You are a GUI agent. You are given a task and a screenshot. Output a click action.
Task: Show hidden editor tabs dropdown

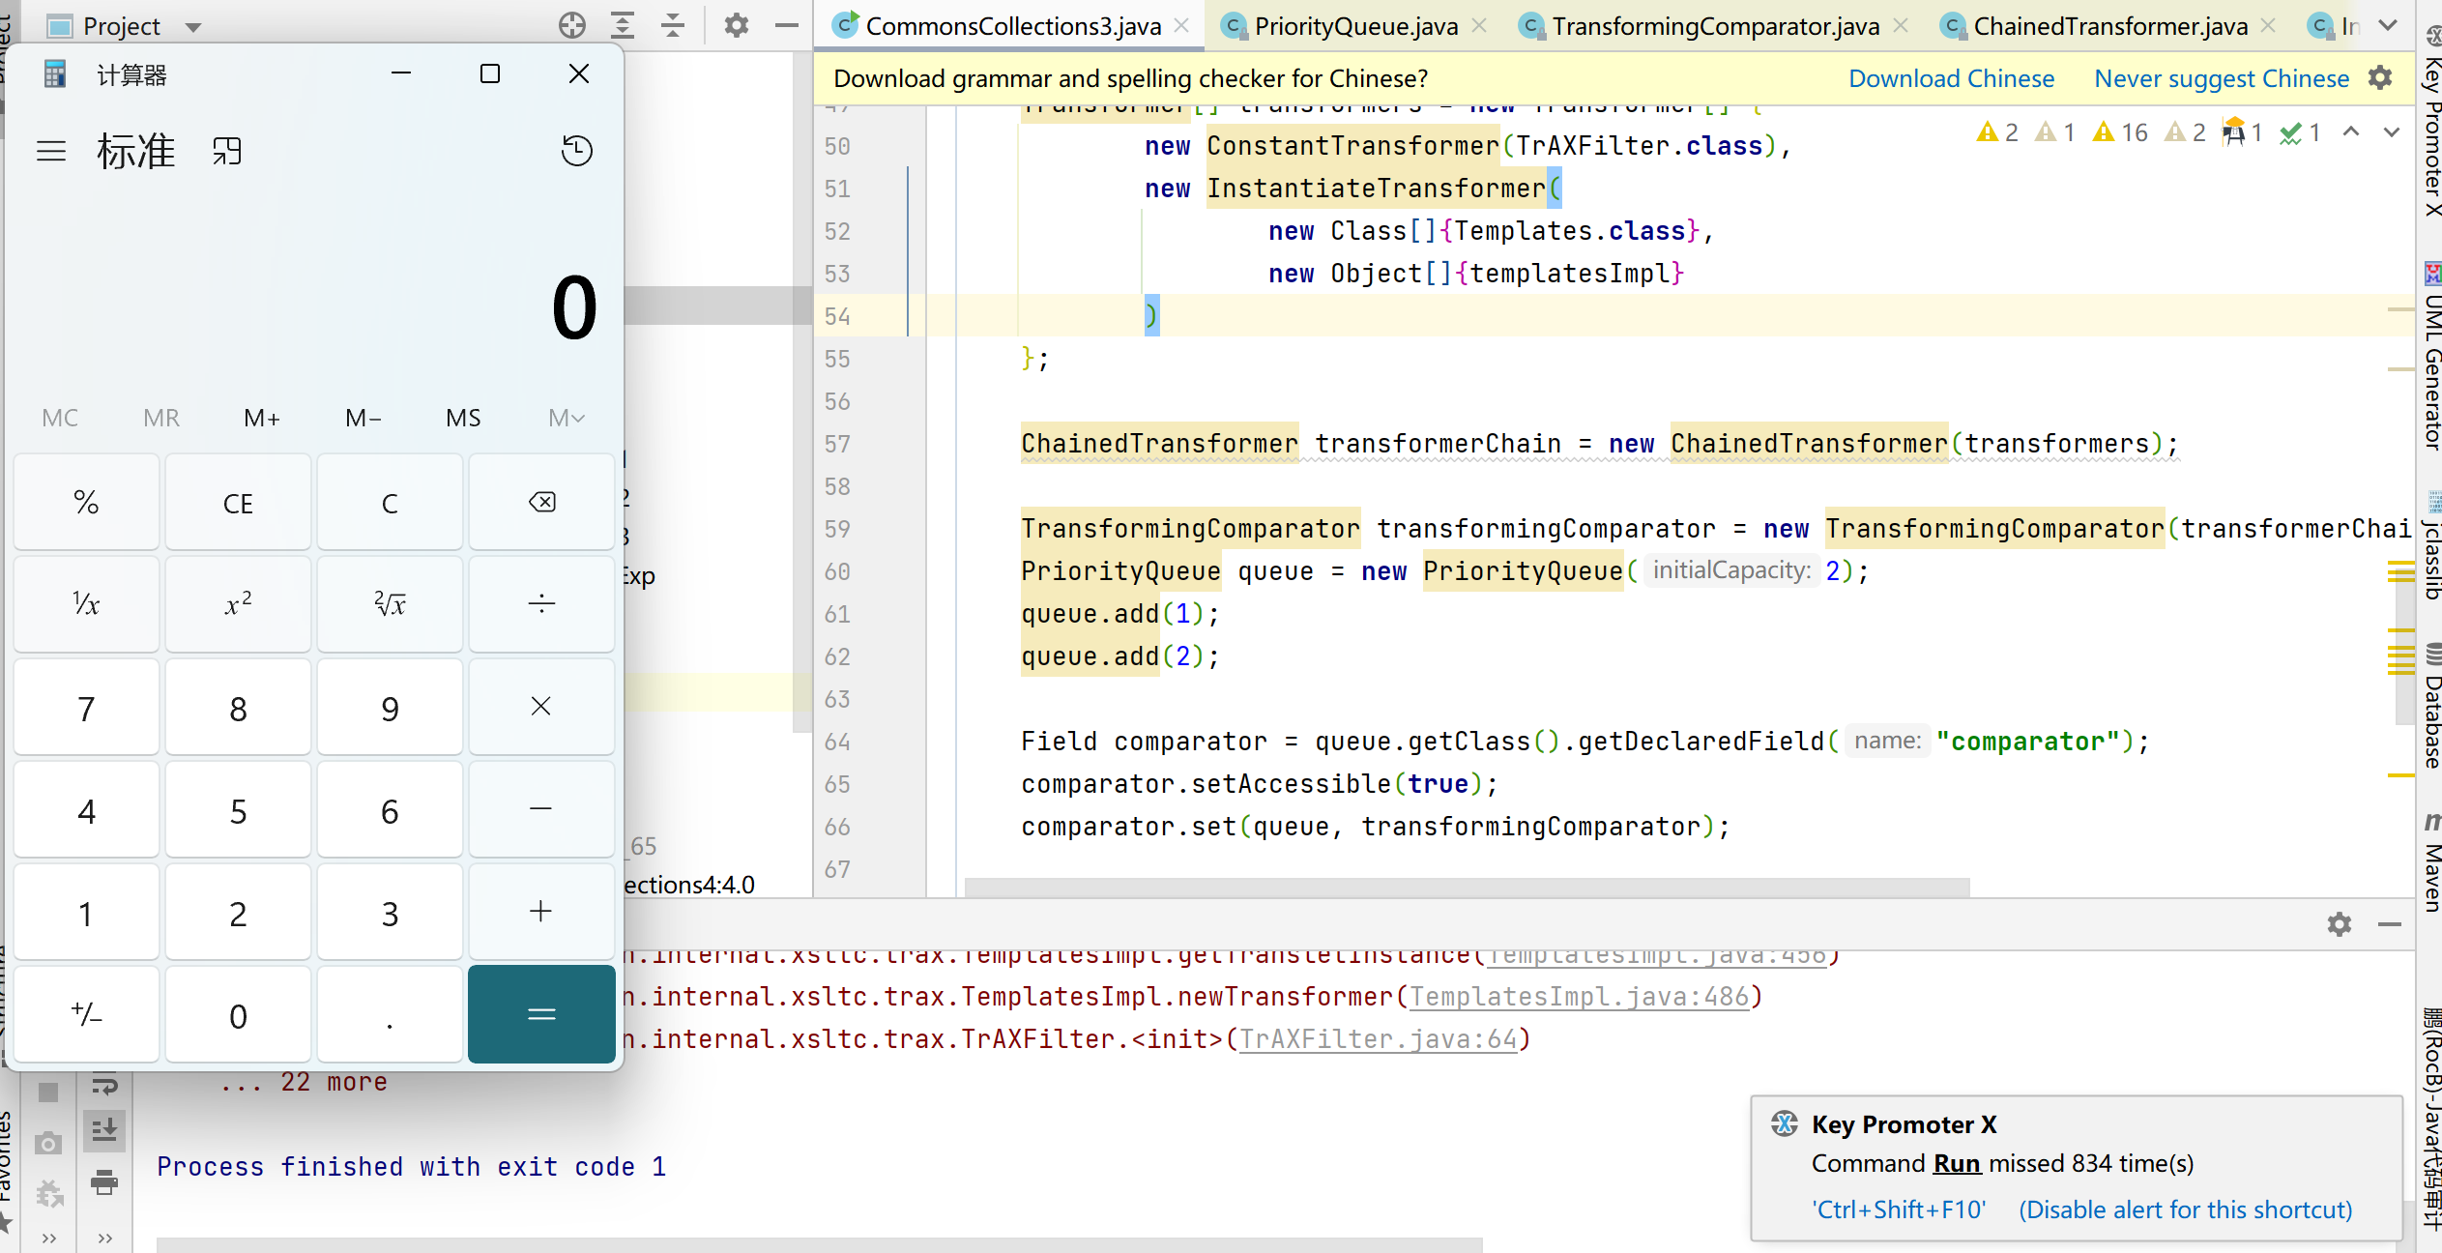pyautogui.click(x=2388, y=25)
